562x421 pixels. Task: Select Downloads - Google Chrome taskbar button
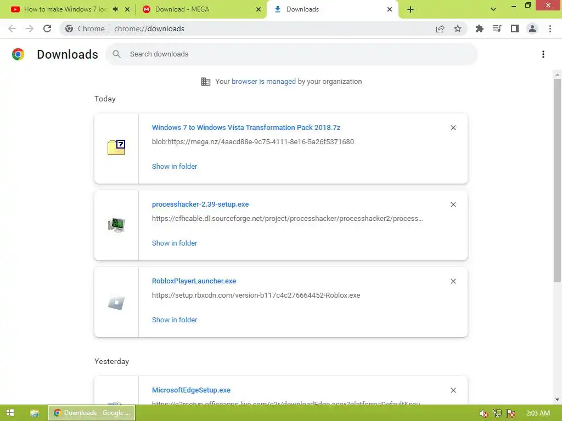tap(92, 413)
